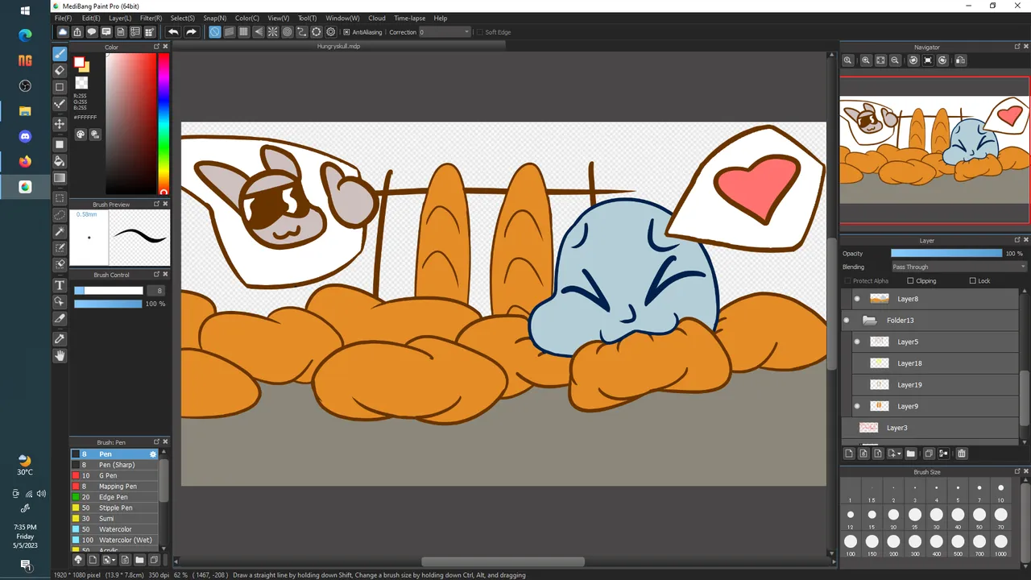Pick the Magic Wand tool
The height and width of the screenshot is (580, 1031).
[60, 232]
